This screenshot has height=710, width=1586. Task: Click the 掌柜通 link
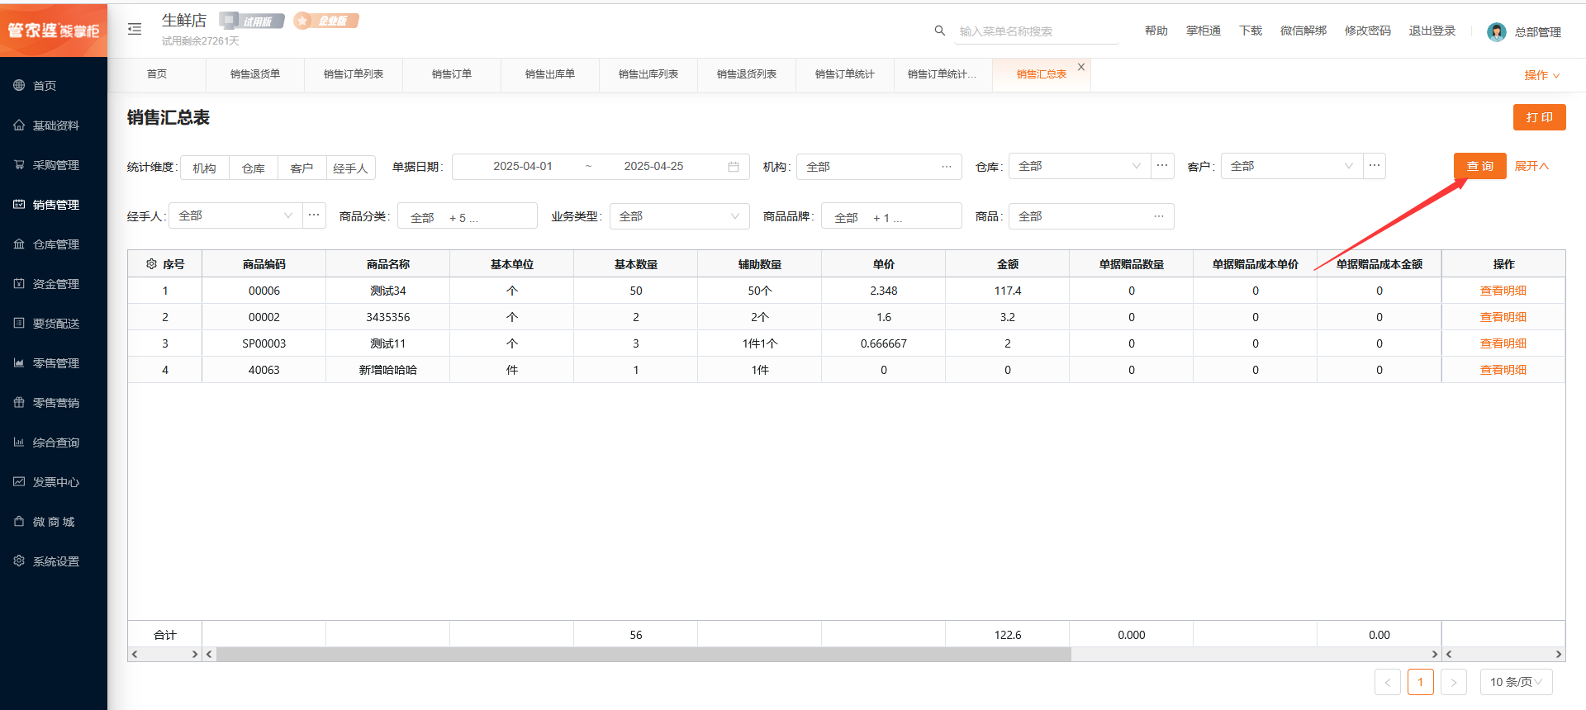pos(1204,31)
